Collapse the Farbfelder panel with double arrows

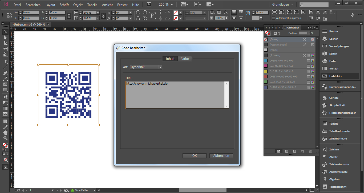[309, 27]
